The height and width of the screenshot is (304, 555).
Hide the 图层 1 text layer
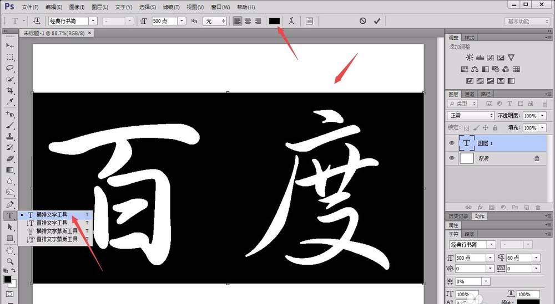452,143
